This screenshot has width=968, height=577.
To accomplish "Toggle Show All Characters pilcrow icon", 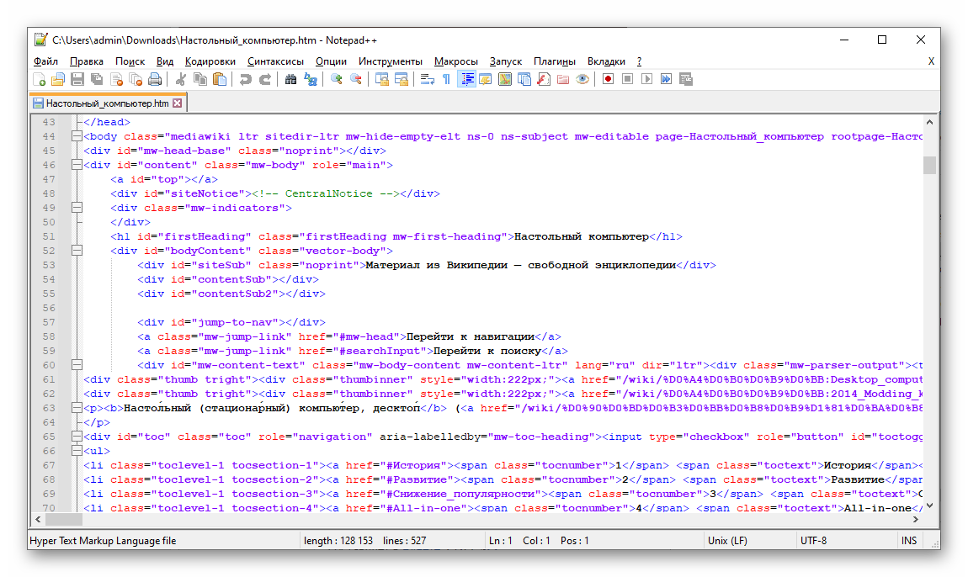I will [x=446, y=80].
